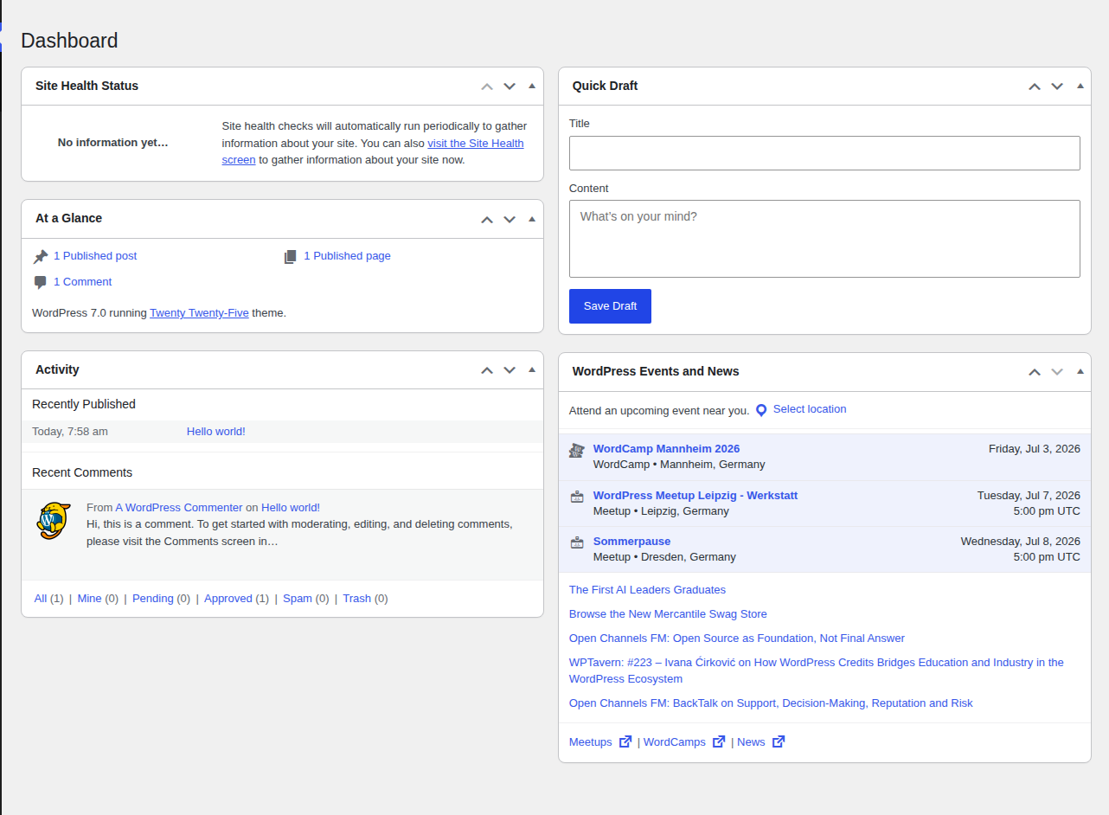Open WordCamp Mannheim 2026 event
Viewport: 1109px width, 815px height.
[666, 449]
